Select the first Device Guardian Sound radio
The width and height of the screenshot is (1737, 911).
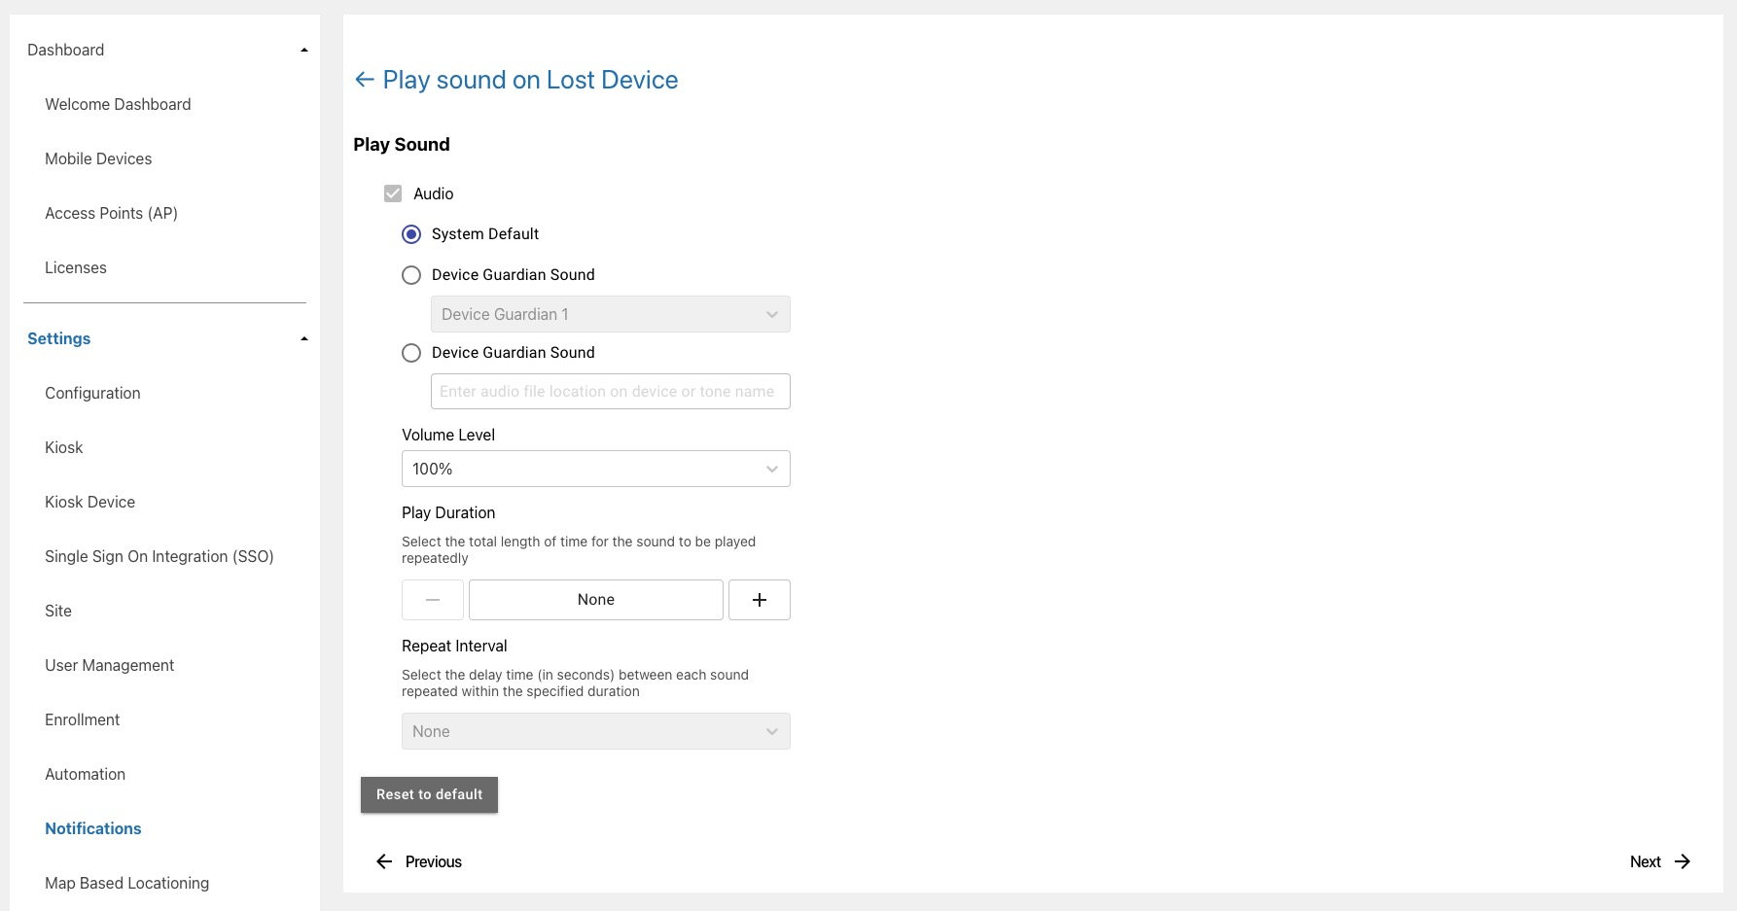click(411, 275)
